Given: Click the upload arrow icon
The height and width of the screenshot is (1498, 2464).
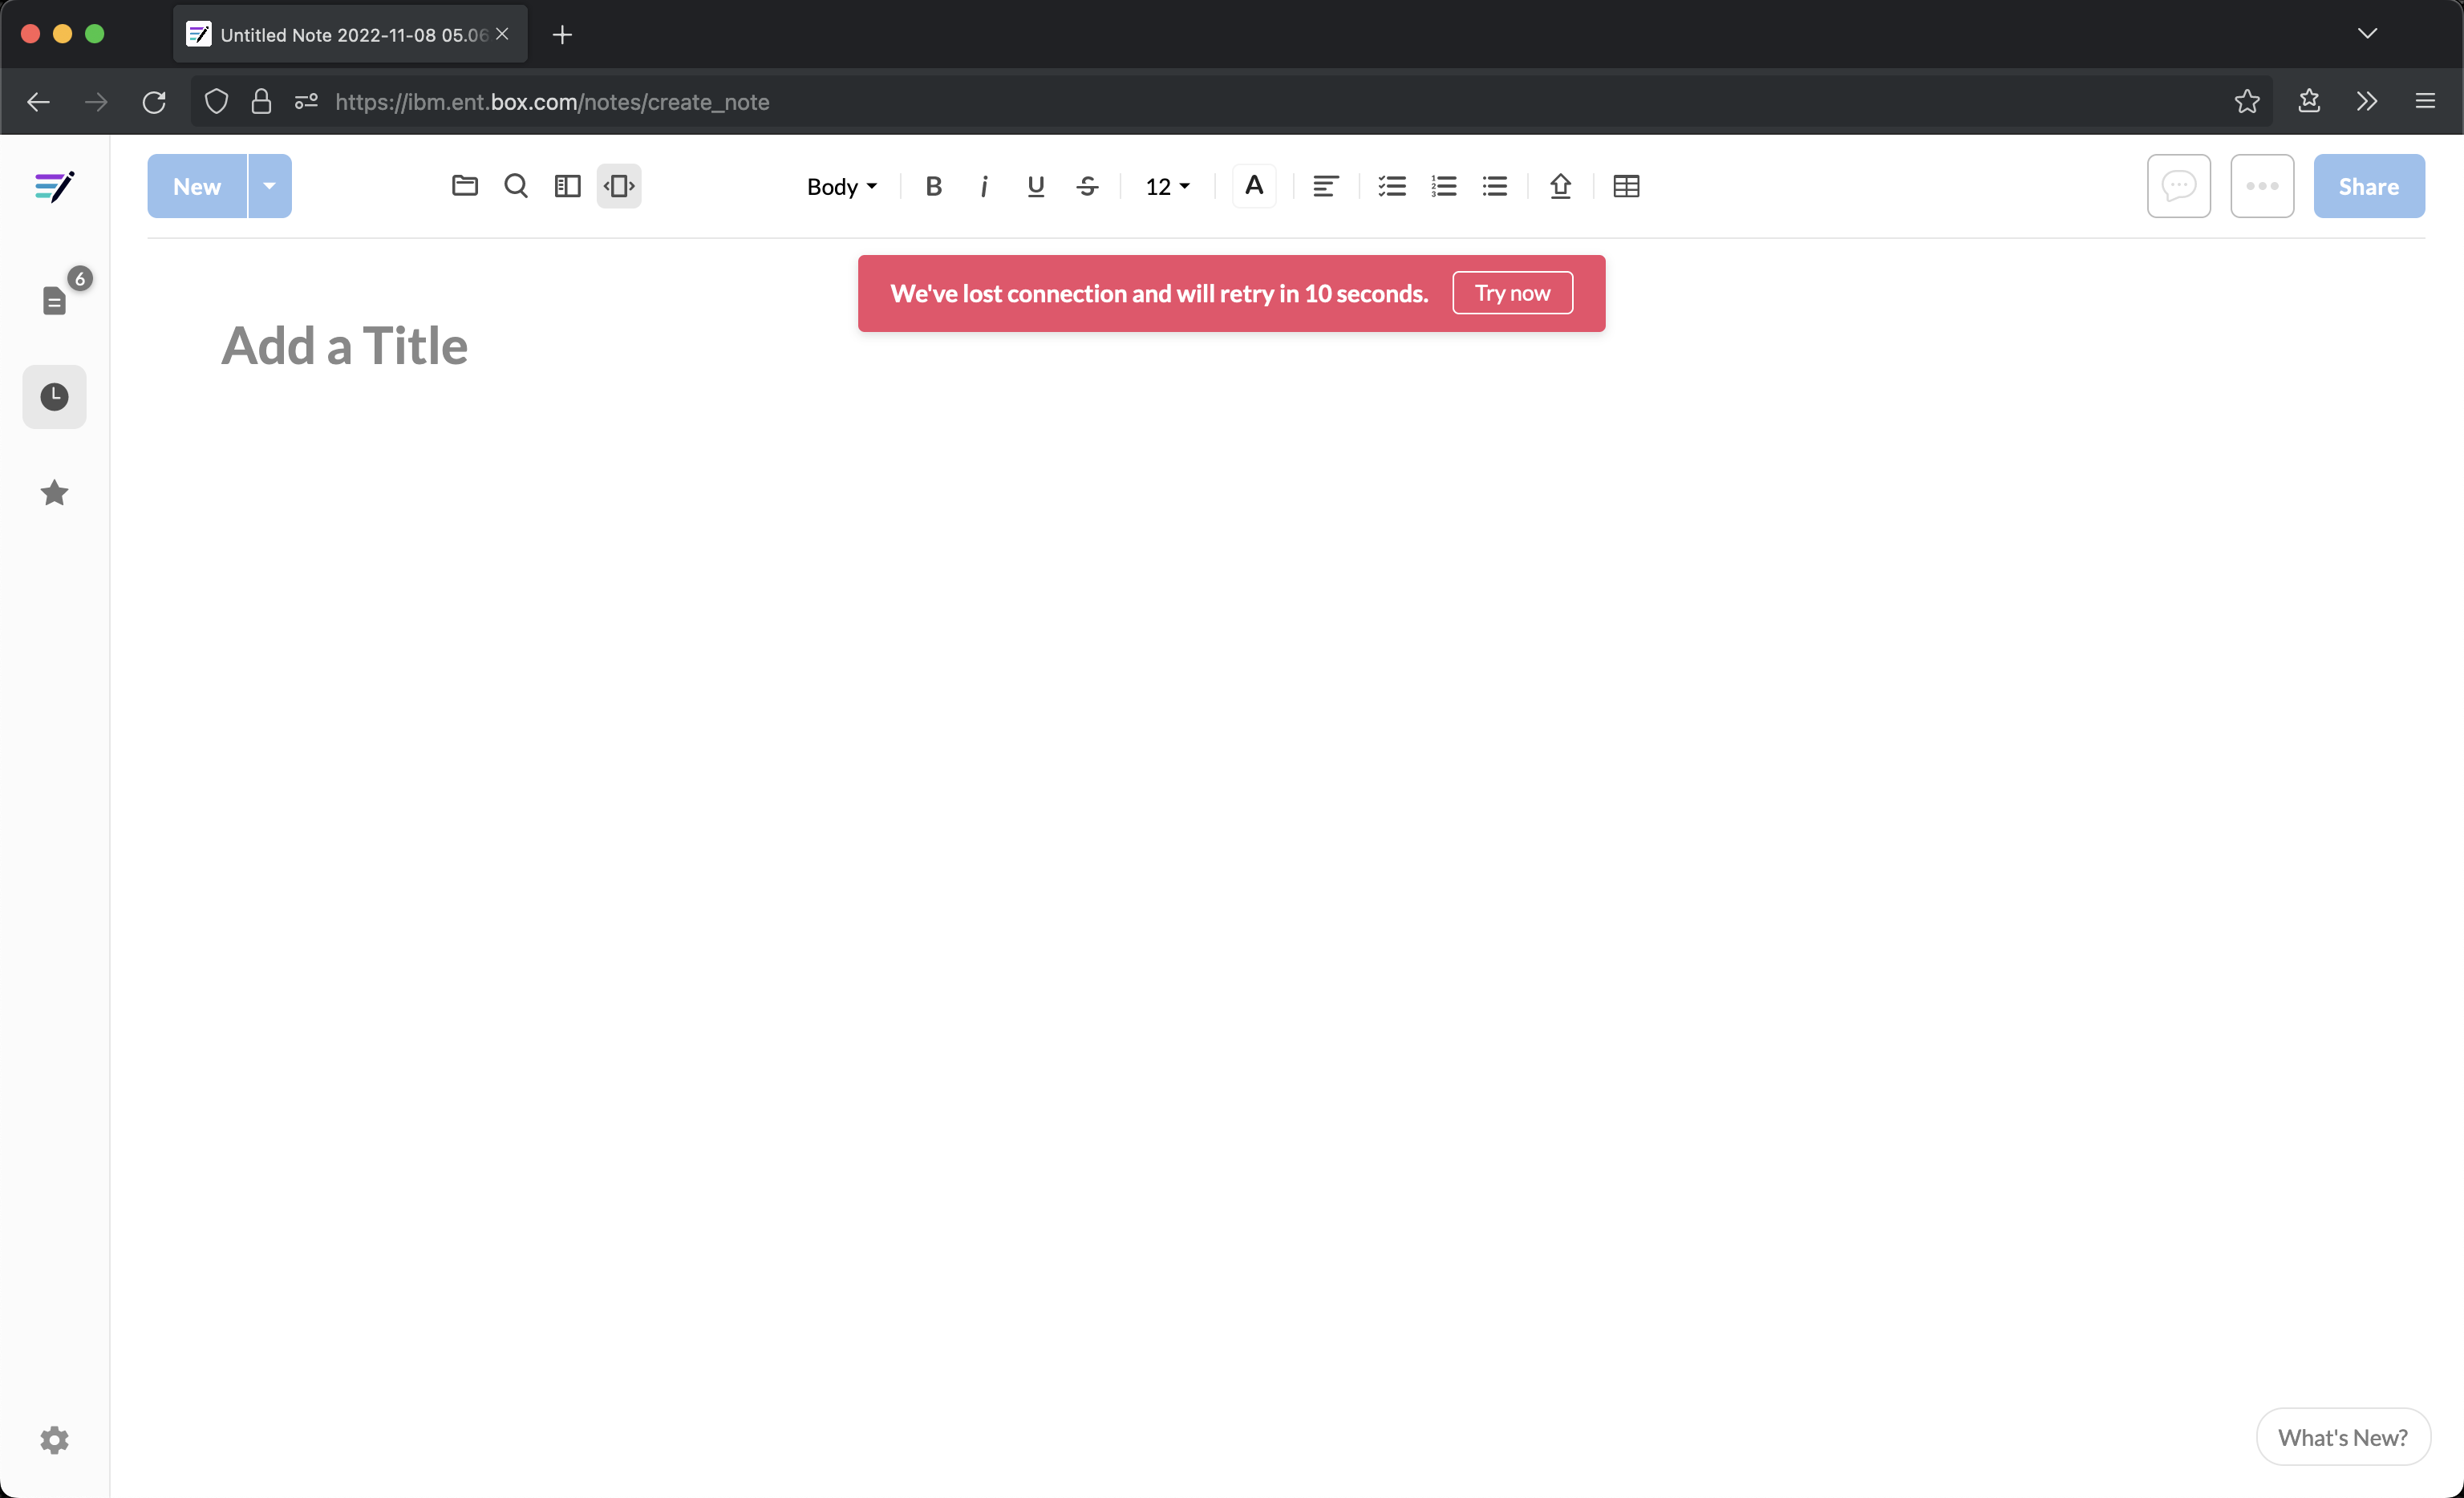Looking at the screenshot, I should coord(1561,186).
